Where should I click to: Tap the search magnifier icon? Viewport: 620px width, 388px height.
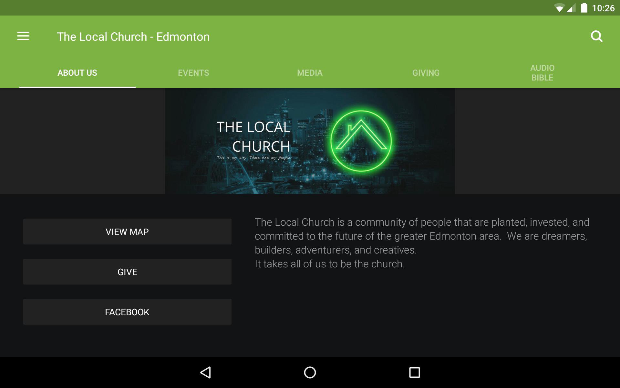coord(596,36)
